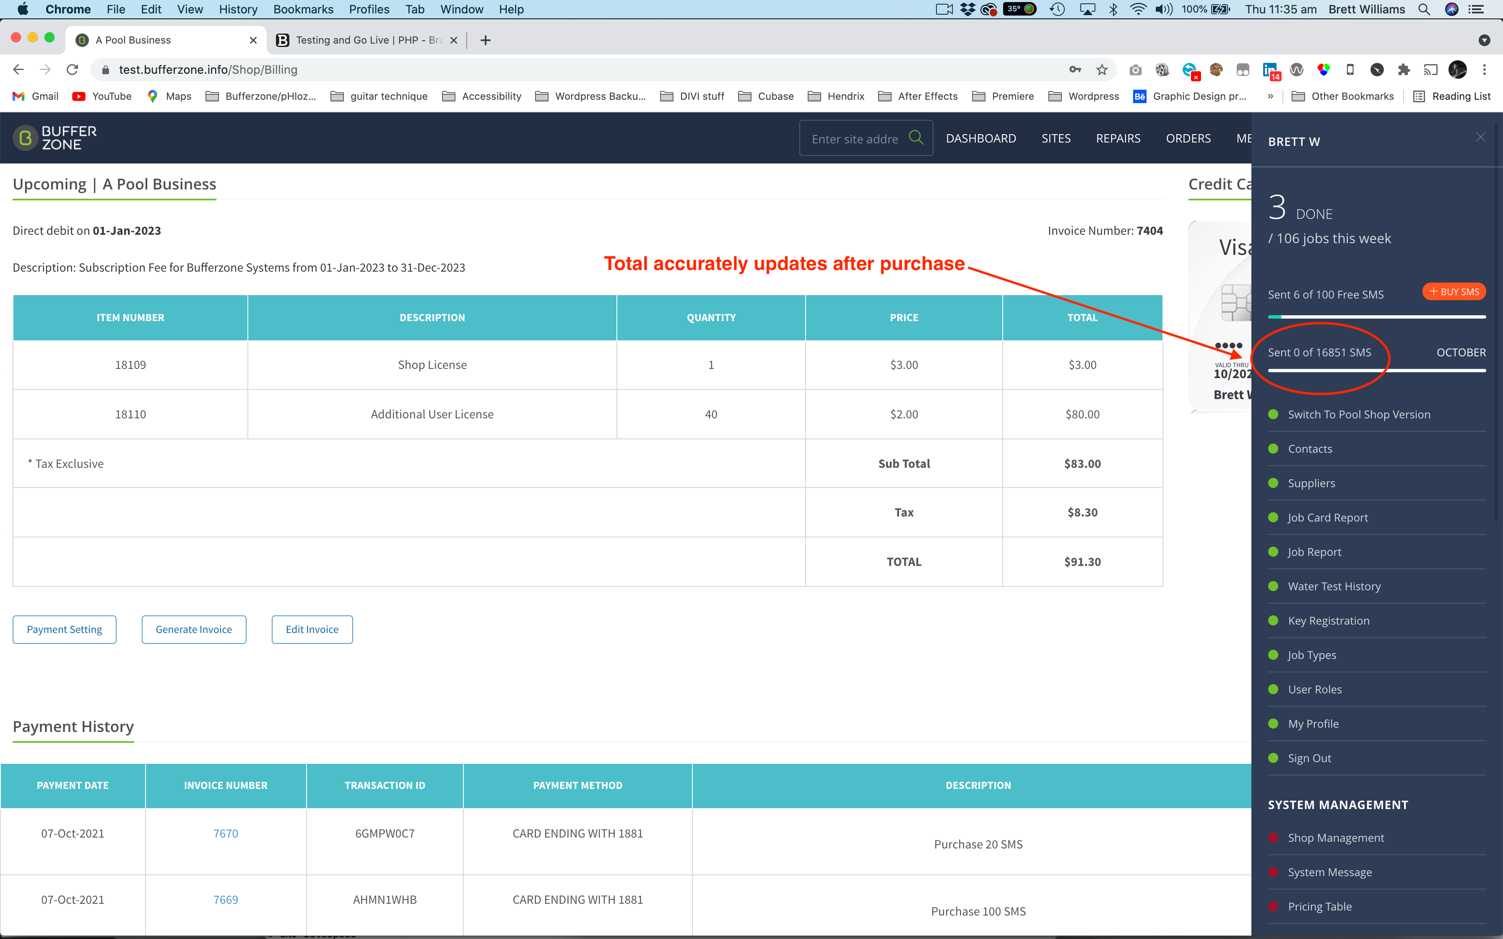Open the Other Bookmarks folder
Screen dimensions: 1503x939
click(1343, 96)
